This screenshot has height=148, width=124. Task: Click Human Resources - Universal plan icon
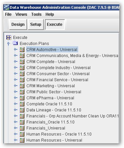[x=22, y=140]
